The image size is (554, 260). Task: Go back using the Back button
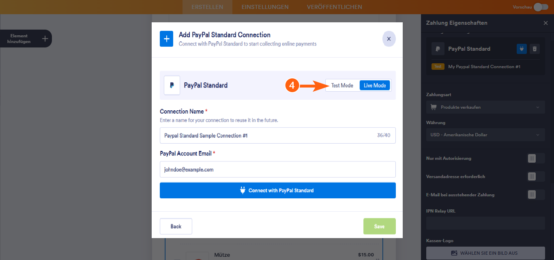point(176,226)
